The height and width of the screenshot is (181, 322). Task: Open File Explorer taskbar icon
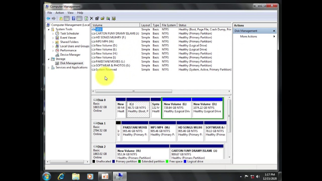76,176
